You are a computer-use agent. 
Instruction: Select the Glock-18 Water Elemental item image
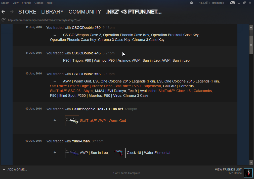[119, 153]
